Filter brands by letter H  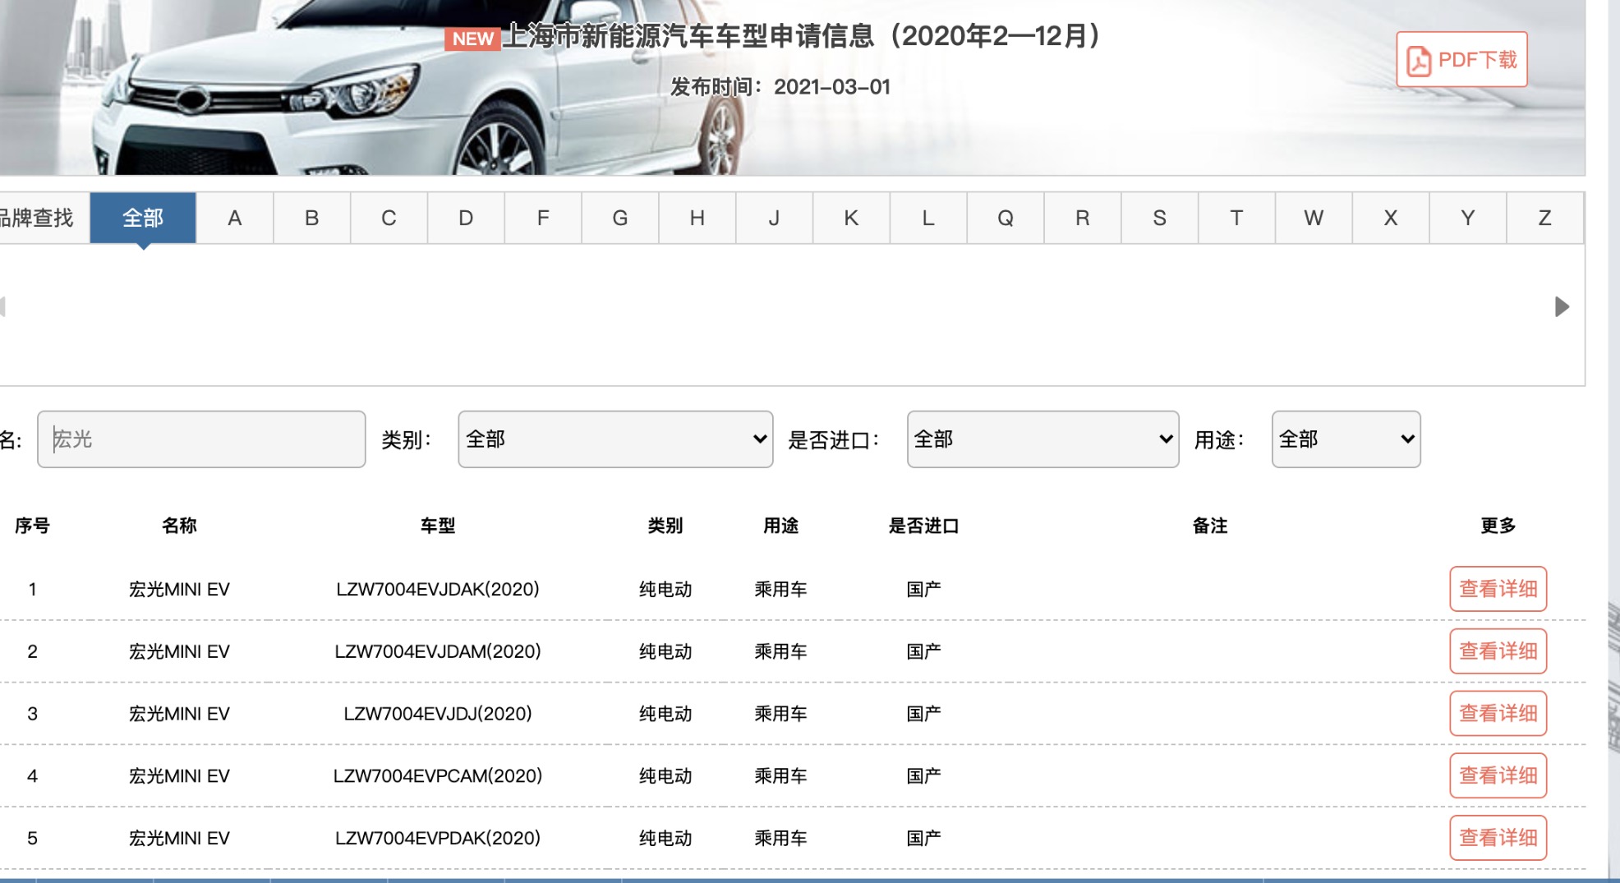tap(697, 218)
